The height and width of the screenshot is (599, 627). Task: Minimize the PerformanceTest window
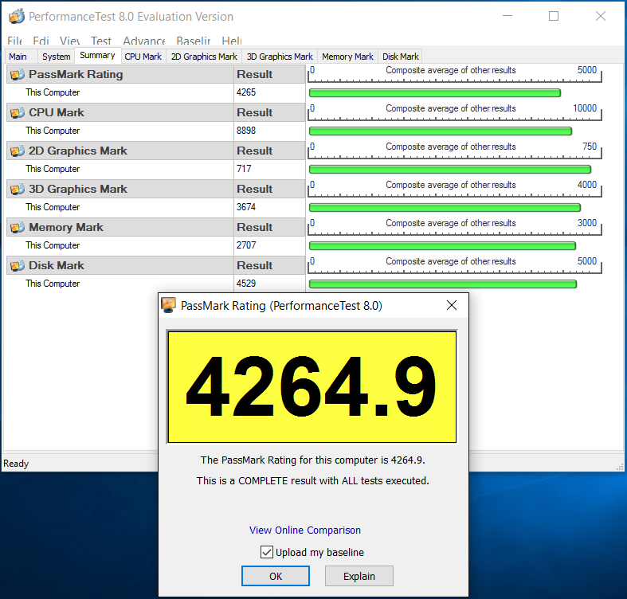pos(507,16)
